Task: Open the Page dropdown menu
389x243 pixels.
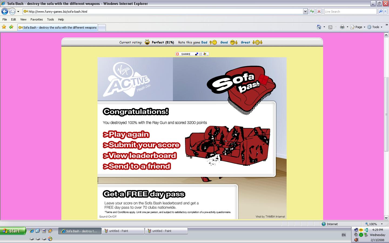Action: coord(358,27)
